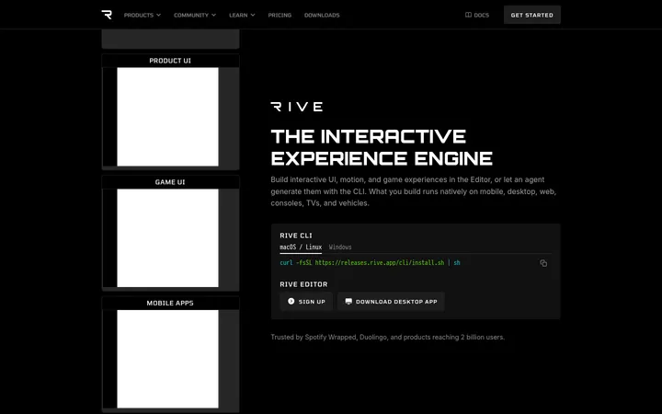Click the Sign Up button
The image size is (662, 414).
point(306,302)
